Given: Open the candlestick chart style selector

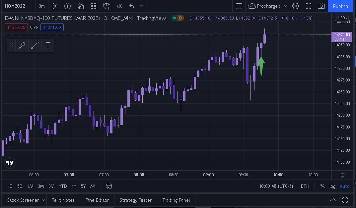Looking at the screenshot, I should point(55,6).
